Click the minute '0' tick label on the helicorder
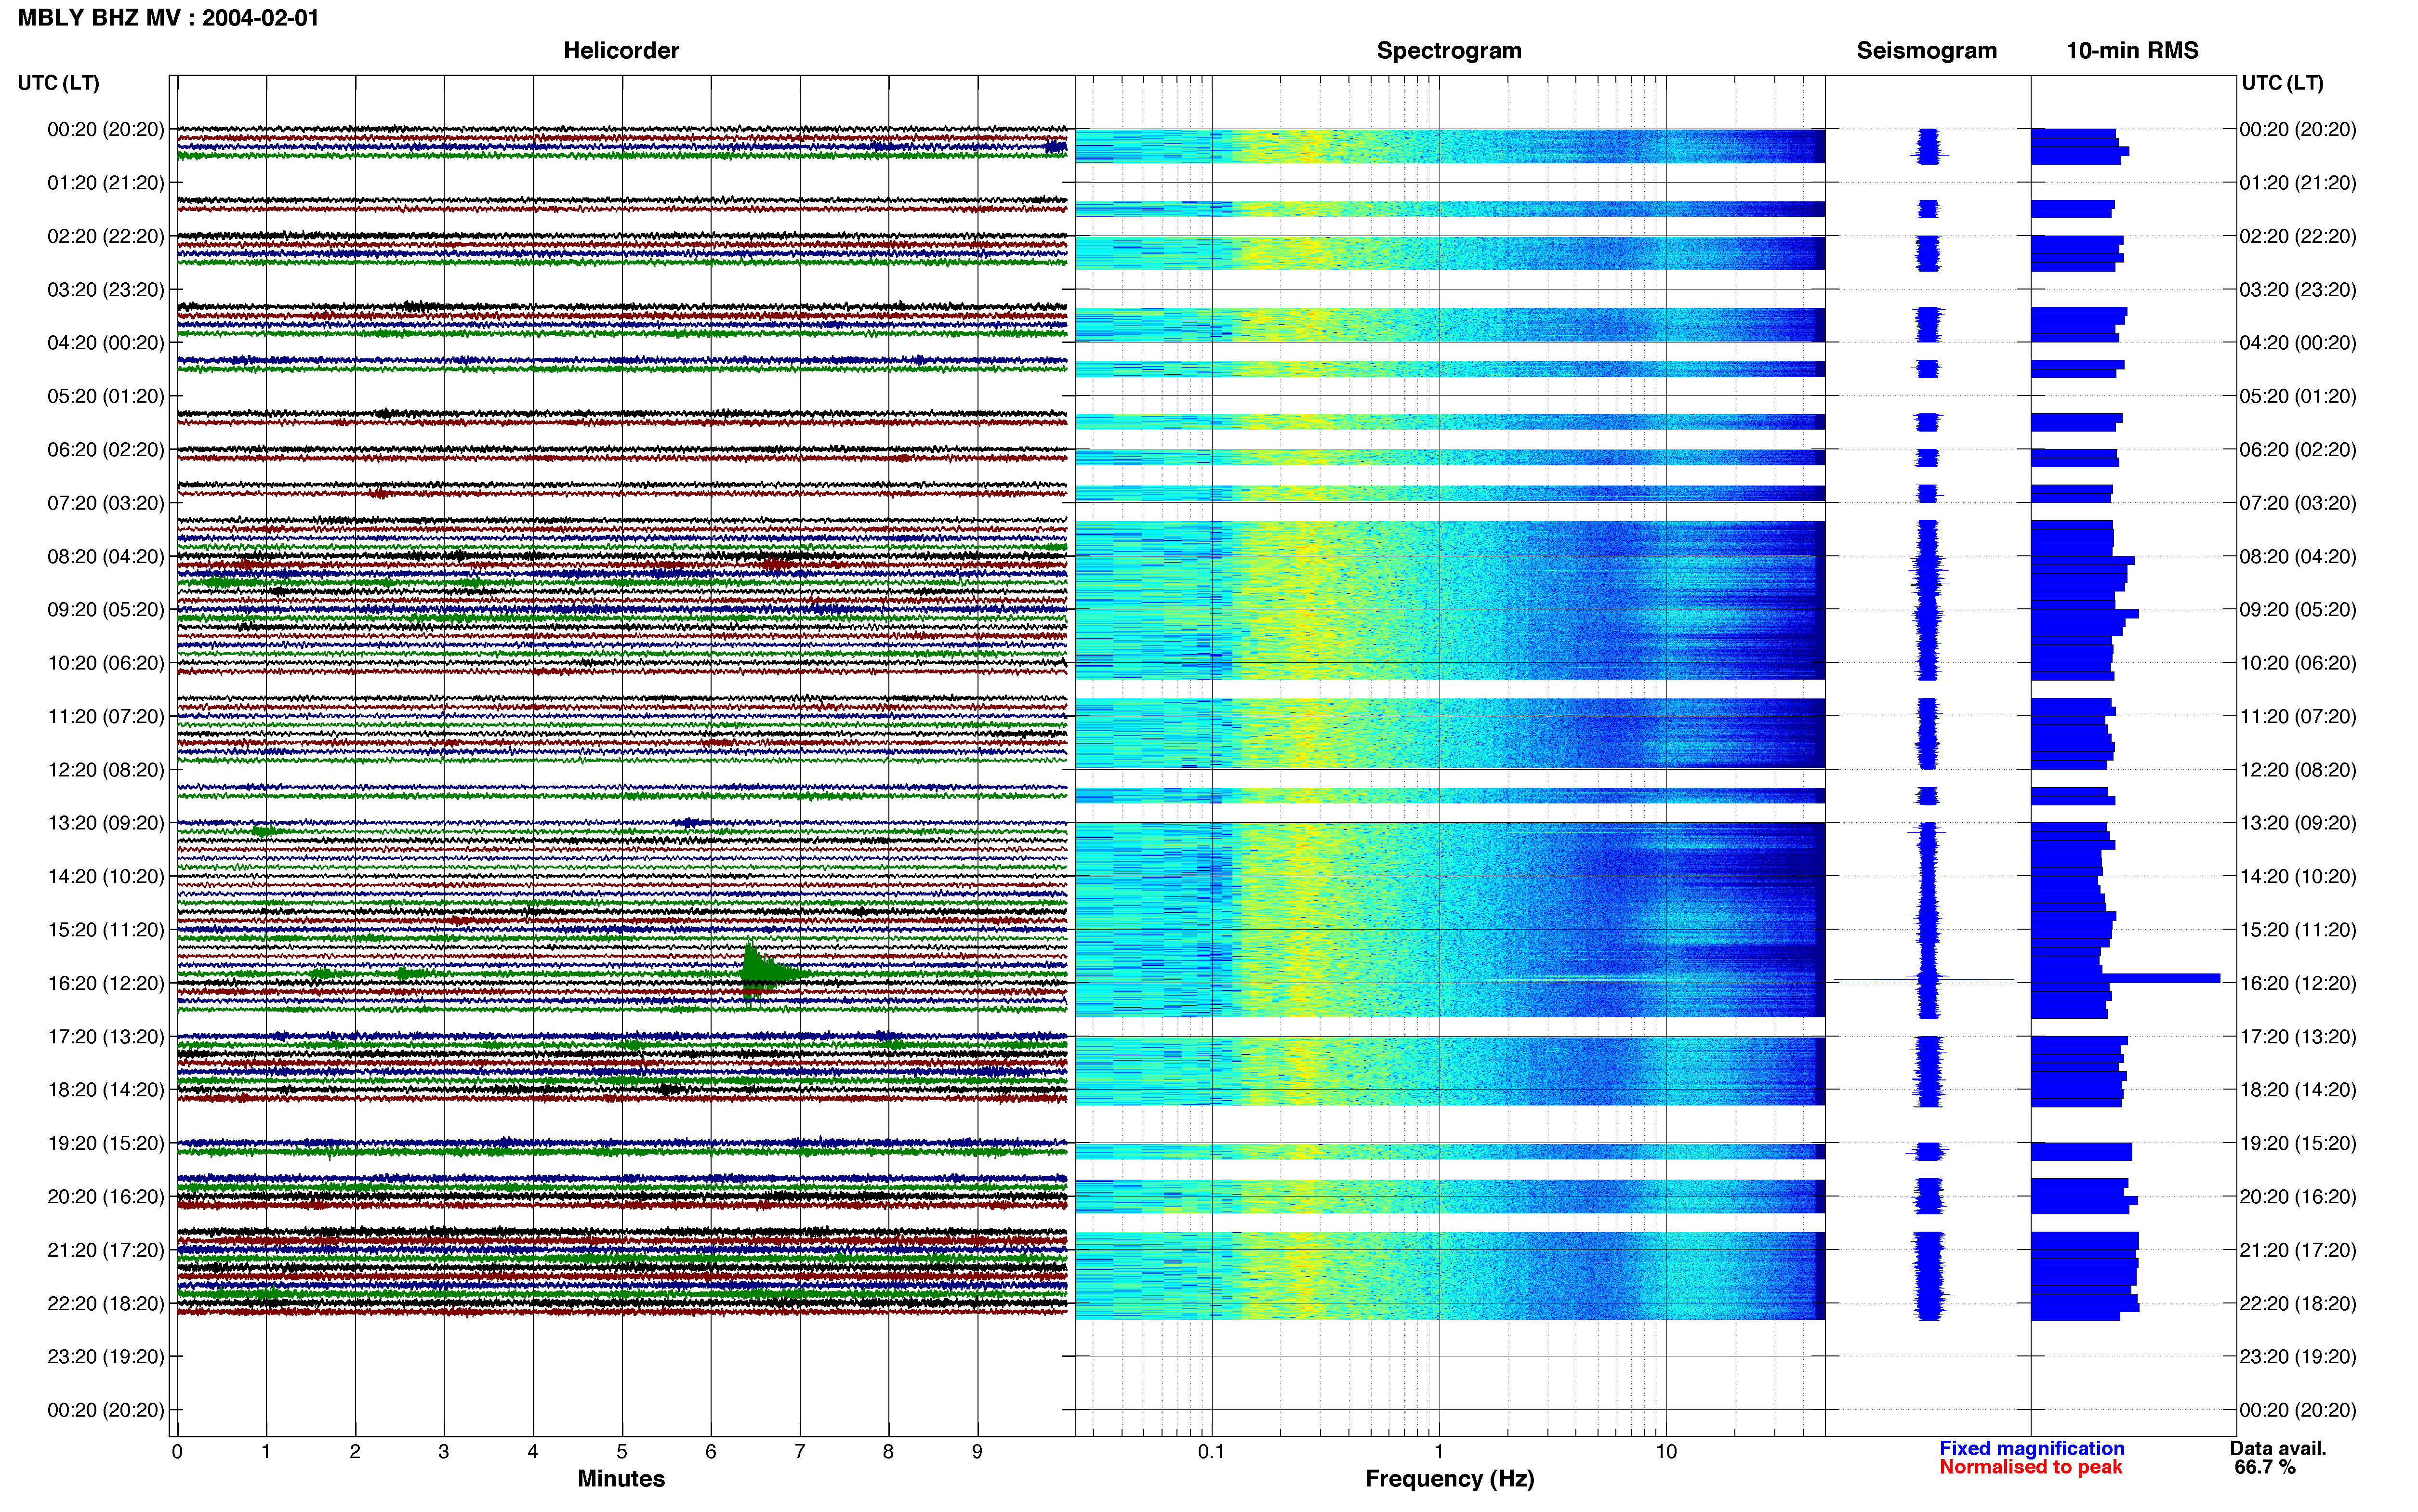This screenshot has height=1512, width=2418. coord(177,1452)
